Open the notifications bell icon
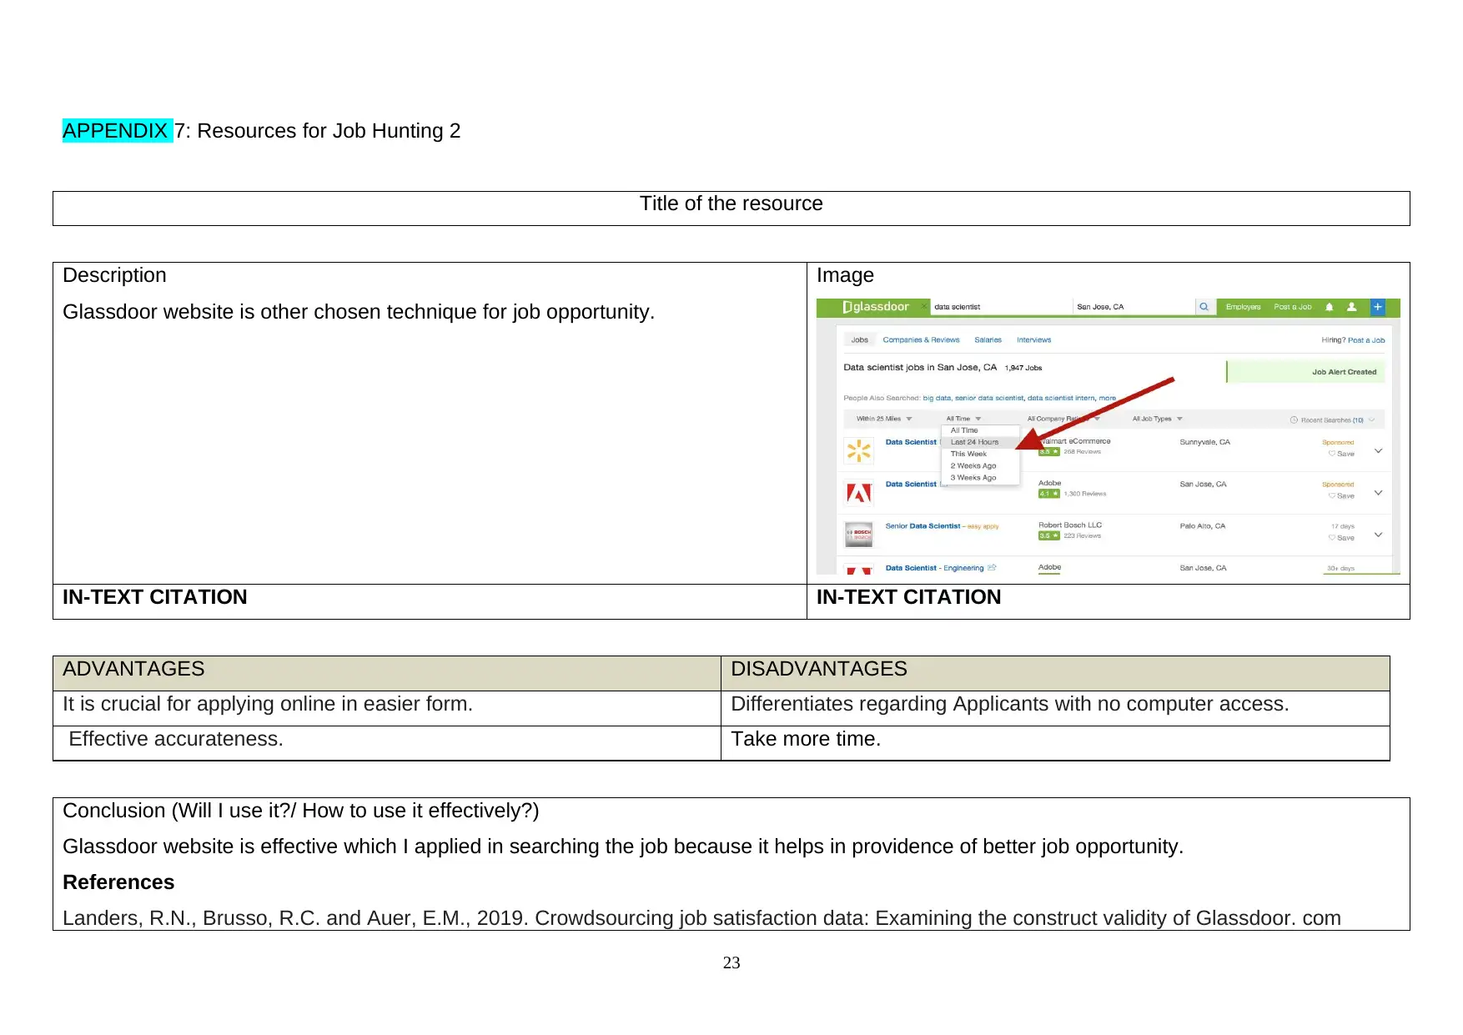1463x1035 pixels. [x=1330, y=307]
